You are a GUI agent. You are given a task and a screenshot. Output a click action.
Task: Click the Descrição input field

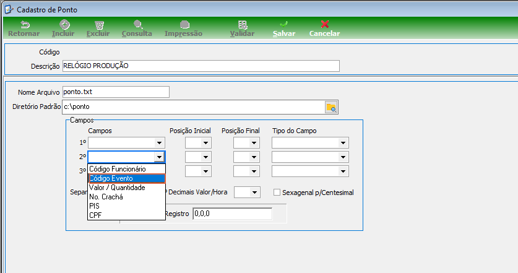201,66
